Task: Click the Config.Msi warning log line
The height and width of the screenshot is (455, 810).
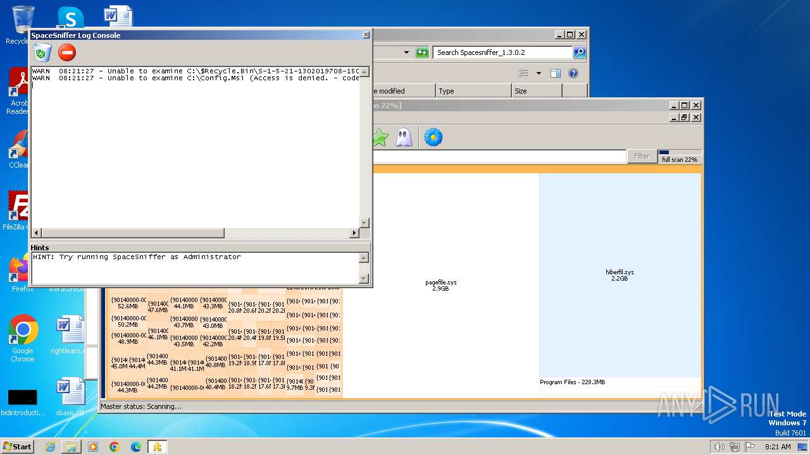Action: (196, 78)
